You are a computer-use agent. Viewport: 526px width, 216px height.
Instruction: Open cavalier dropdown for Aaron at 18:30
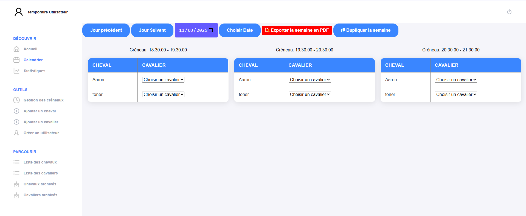tap(163, 80)
